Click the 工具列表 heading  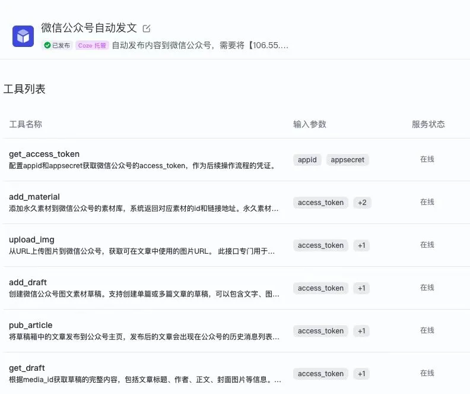pos(24,89)
